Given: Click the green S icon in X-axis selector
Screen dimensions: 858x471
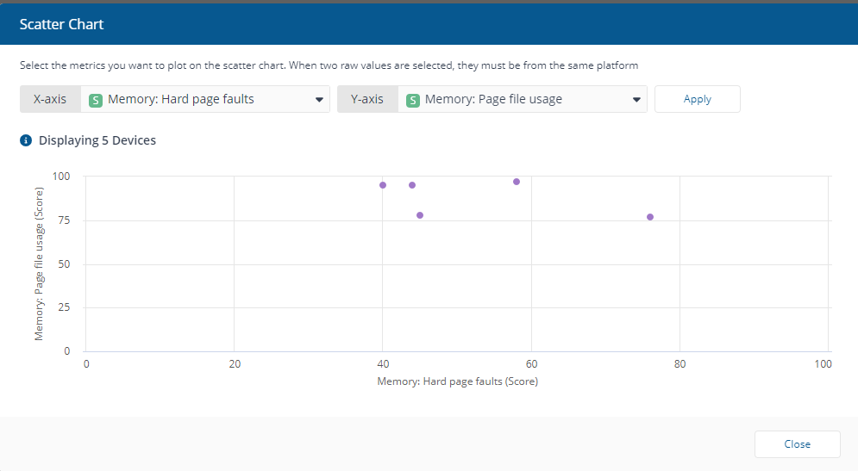Looking at the screenshot, I should click(96, 100).
